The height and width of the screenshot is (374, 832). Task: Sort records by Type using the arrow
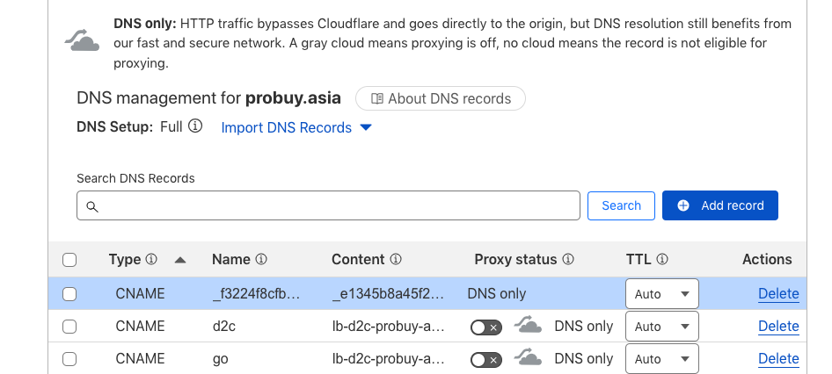[180, 260]
